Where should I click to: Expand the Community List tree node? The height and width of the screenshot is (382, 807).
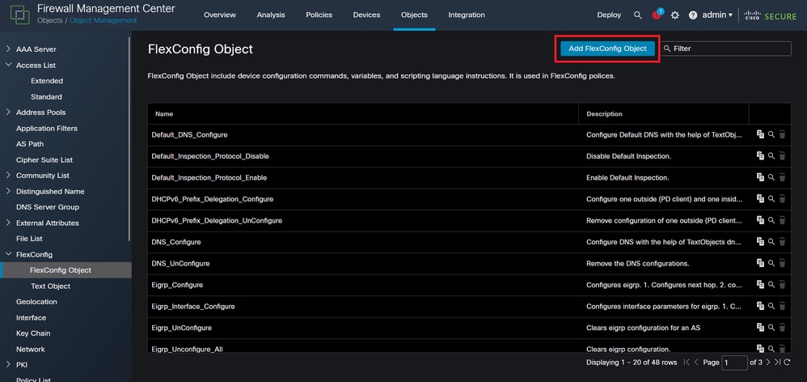pos(8,175)
